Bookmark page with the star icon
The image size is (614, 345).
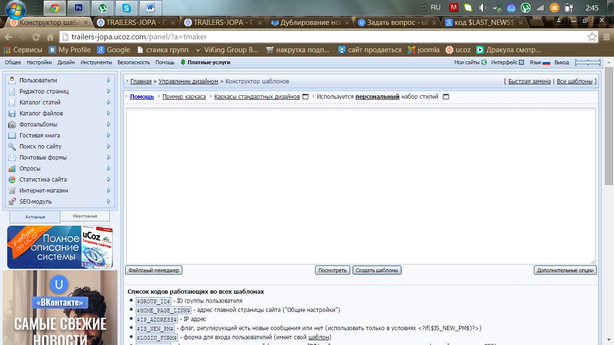click(592, 37)
